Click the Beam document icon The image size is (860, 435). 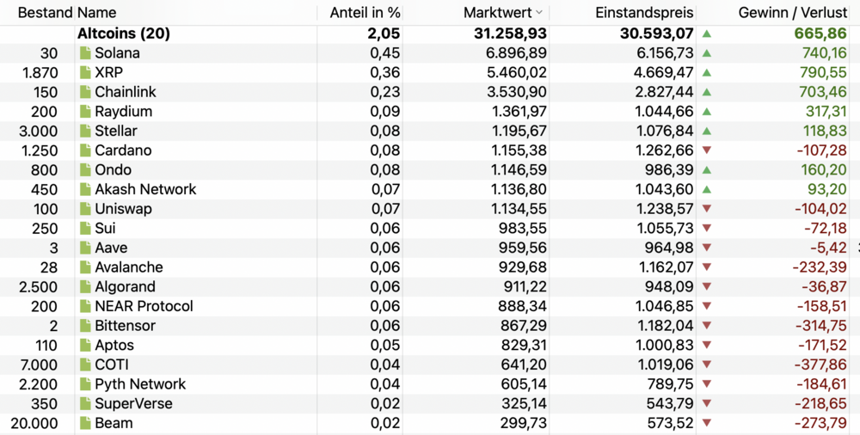point(85,423)
